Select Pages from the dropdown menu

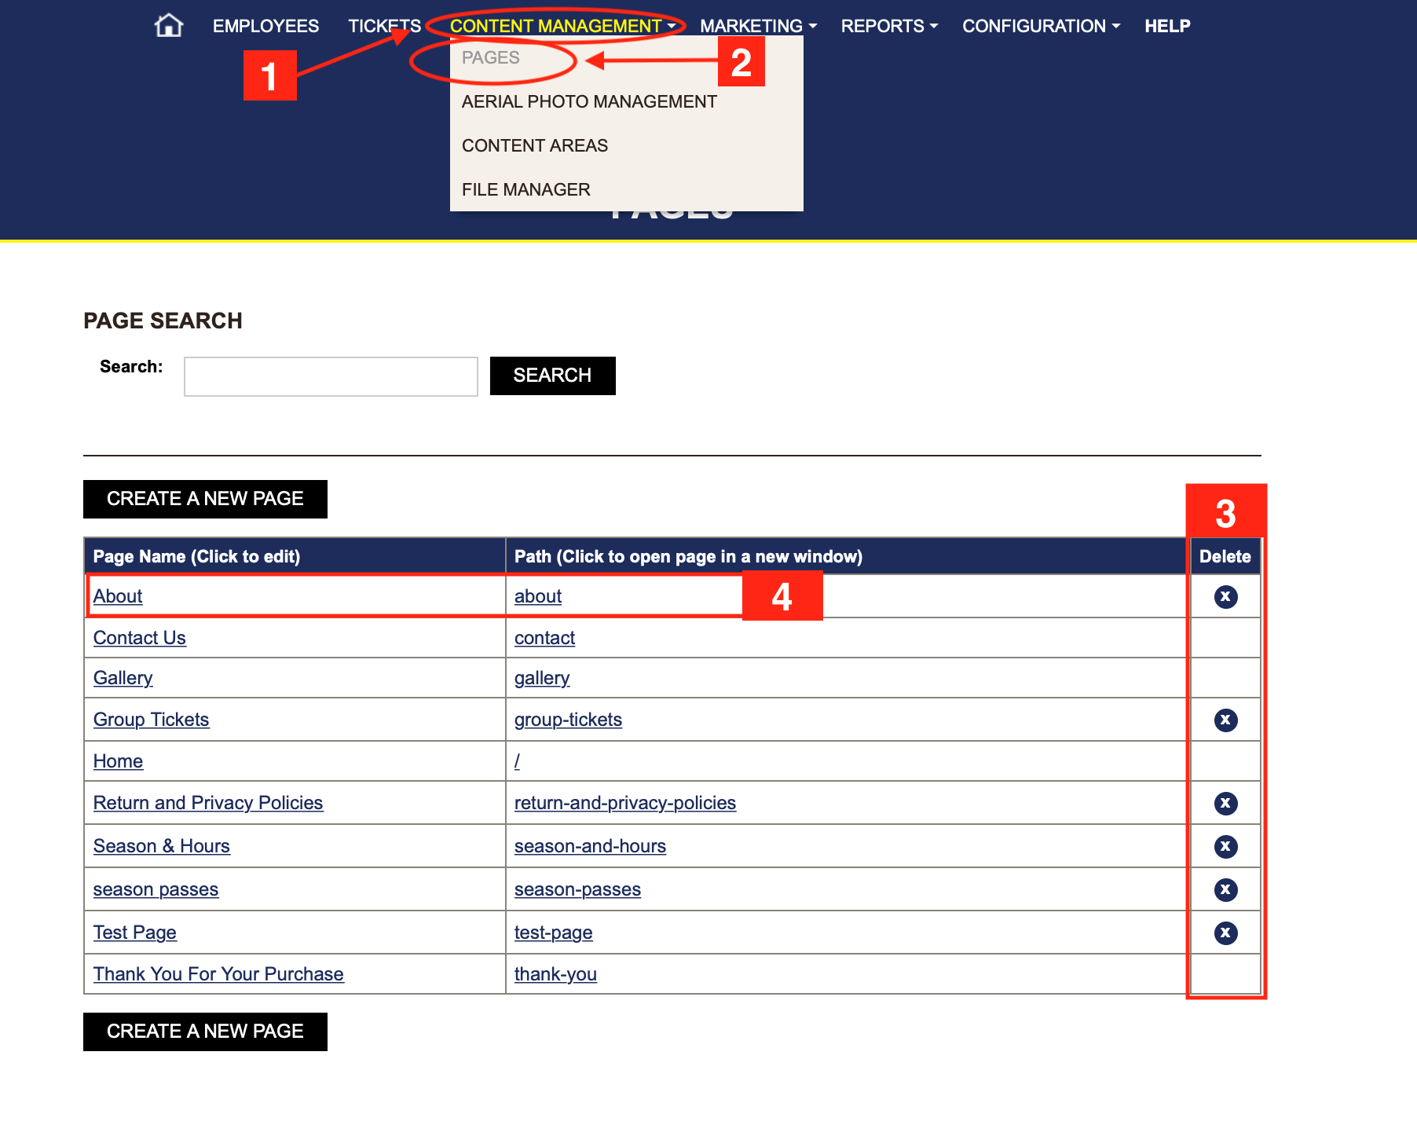[491, 58]
